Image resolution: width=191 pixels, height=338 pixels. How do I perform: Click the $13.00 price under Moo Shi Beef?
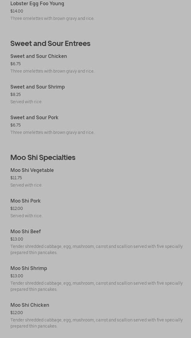click(x=17, y=239)
